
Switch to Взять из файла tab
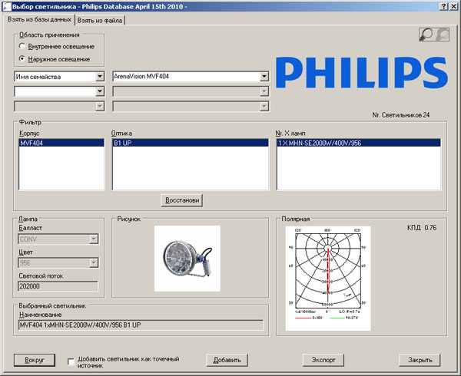[100, 21]
